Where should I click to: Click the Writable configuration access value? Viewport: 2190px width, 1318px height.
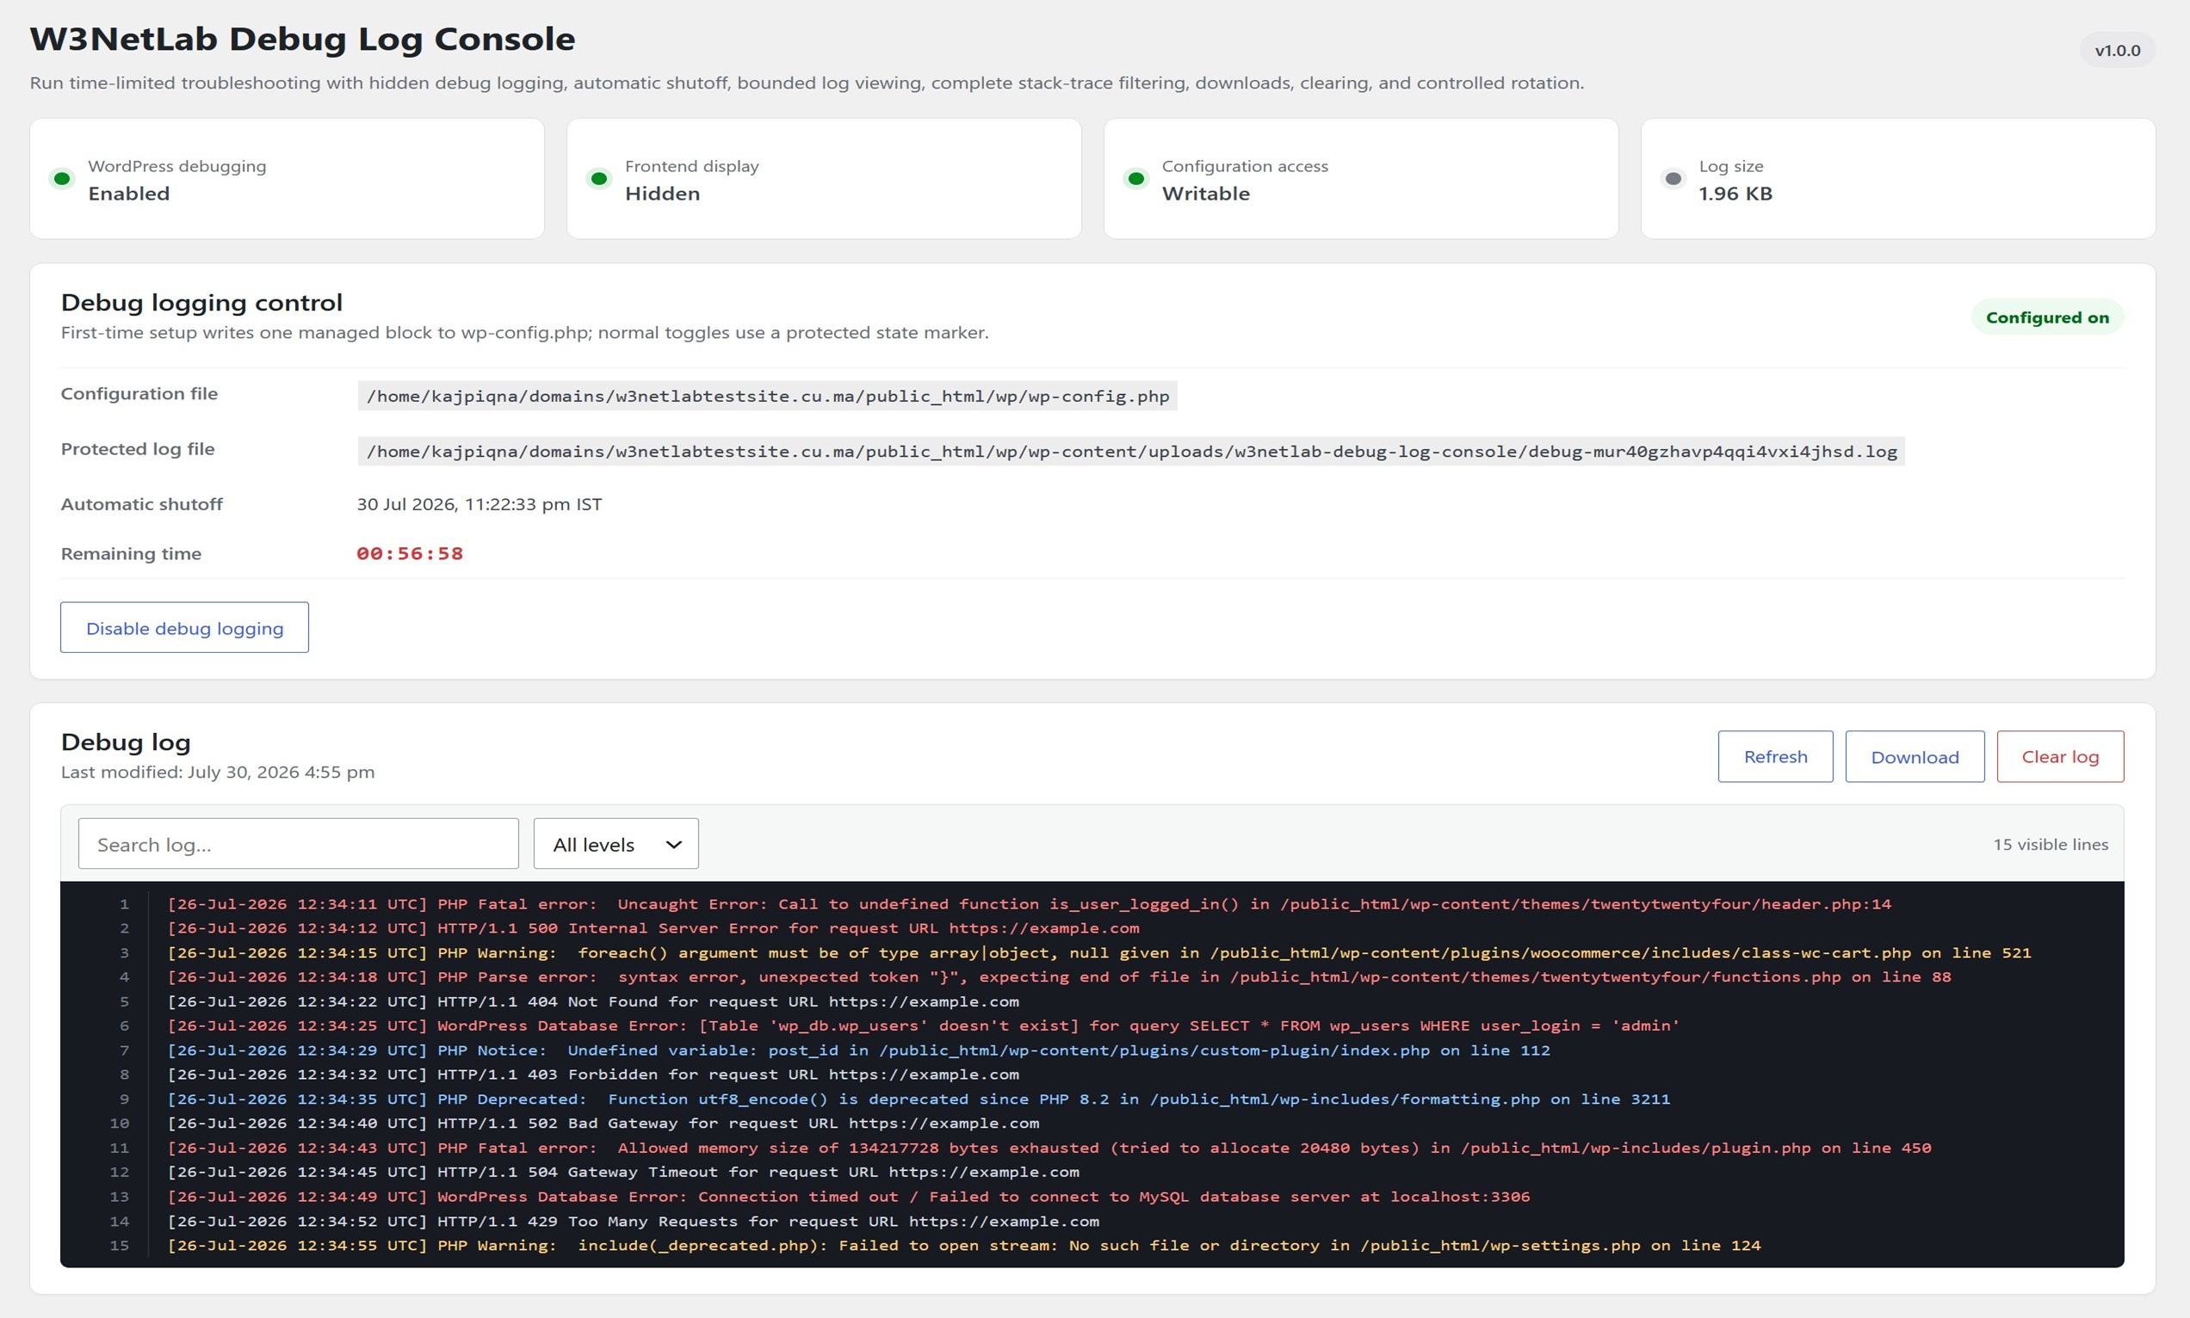pos(1205,194)
